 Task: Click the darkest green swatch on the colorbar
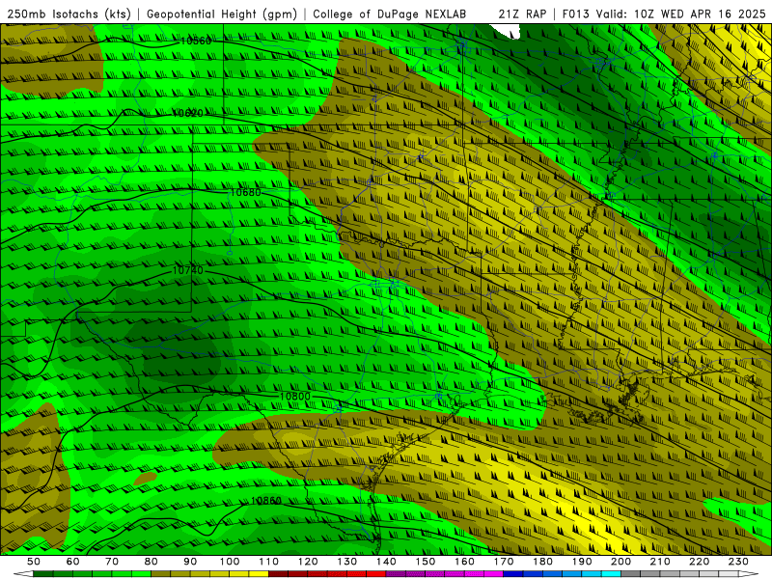pyautogui.click(x=43, y=573)
